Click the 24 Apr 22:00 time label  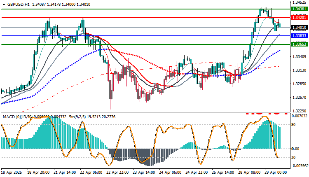click(197, 172)
